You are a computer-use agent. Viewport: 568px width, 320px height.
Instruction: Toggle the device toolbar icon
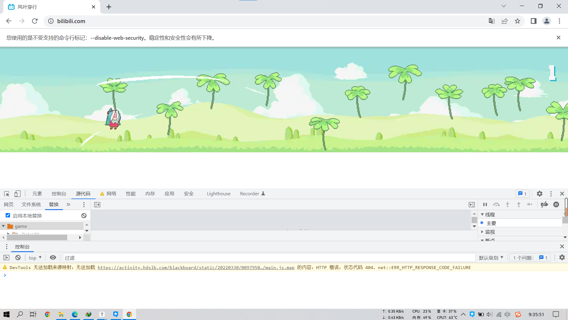pos(17,194)
